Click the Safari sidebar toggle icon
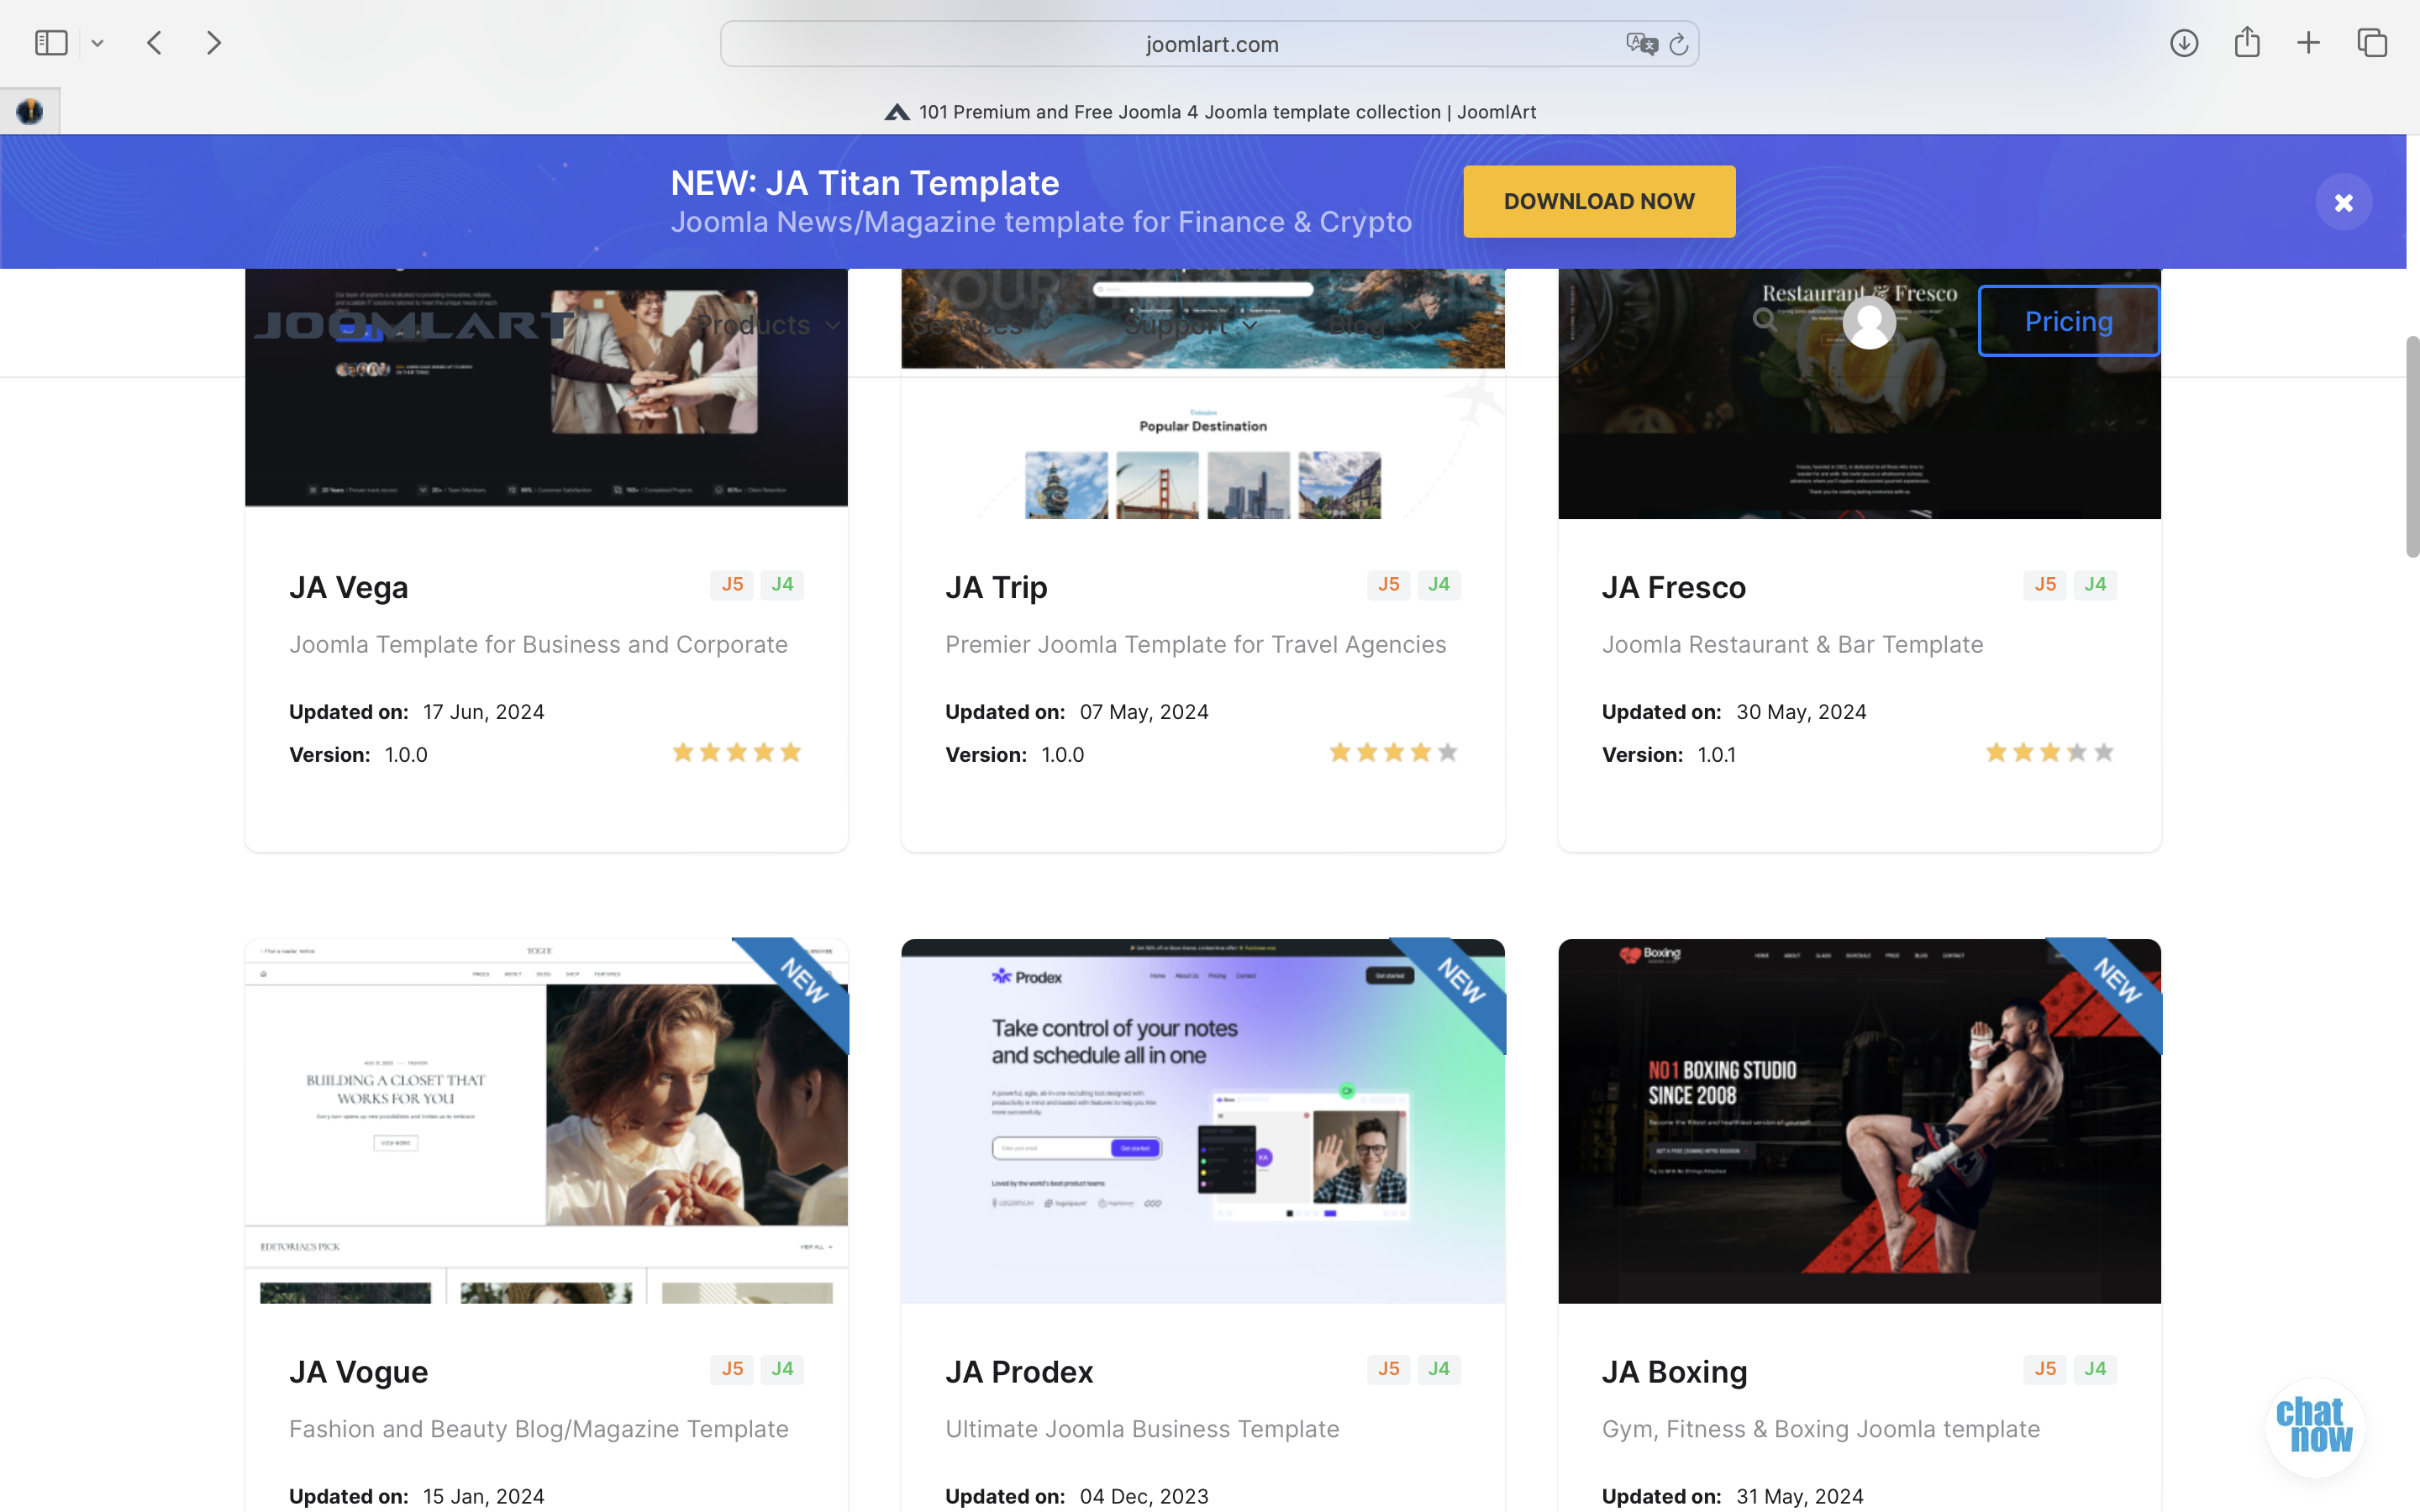 (x=51, y=43)
